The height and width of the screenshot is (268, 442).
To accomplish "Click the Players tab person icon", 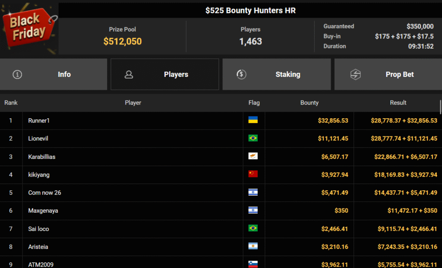I will (x=129, y=75).
